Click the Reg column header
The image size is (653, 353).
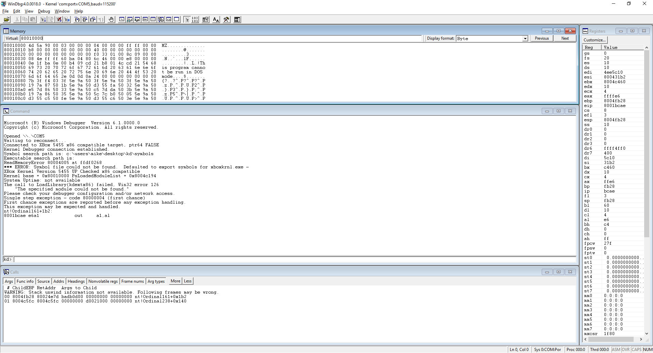(591, 48)
